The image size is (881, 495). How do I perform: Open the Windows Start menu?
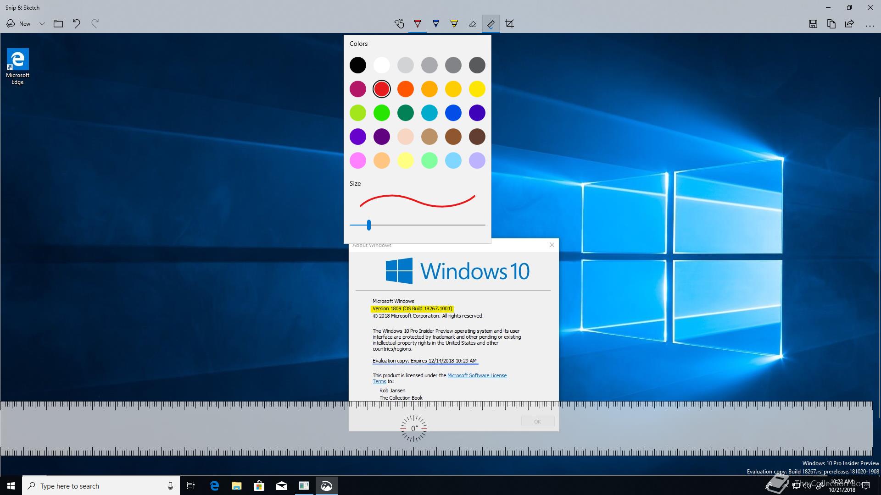pos(11,486)
